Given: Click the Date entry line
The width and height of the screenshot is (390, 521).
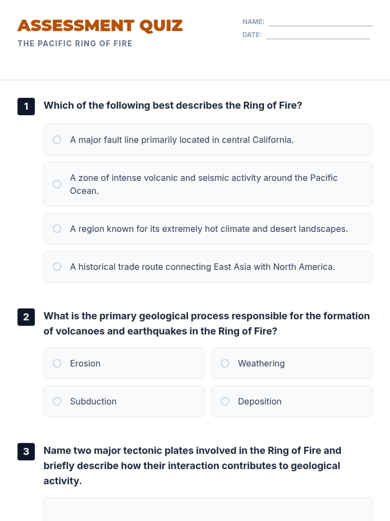Looking at the screenshot, I should coord(318,35).
